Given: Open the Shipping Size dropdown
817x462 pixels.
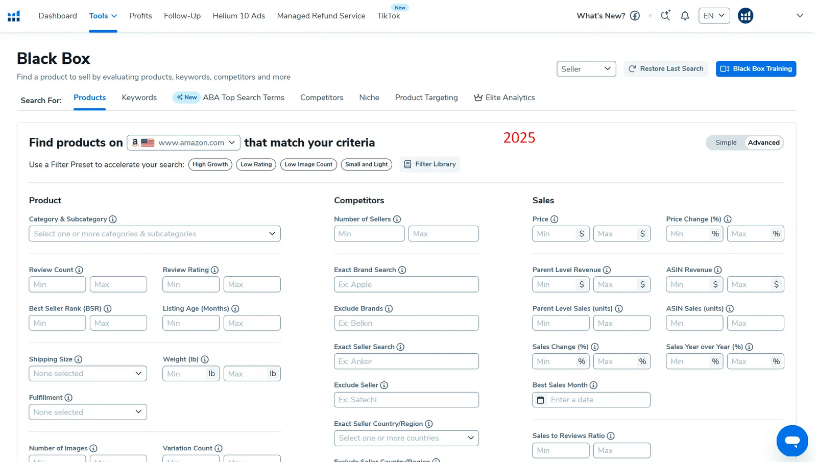Looking at the screenshot, I should tap(88, 374).
